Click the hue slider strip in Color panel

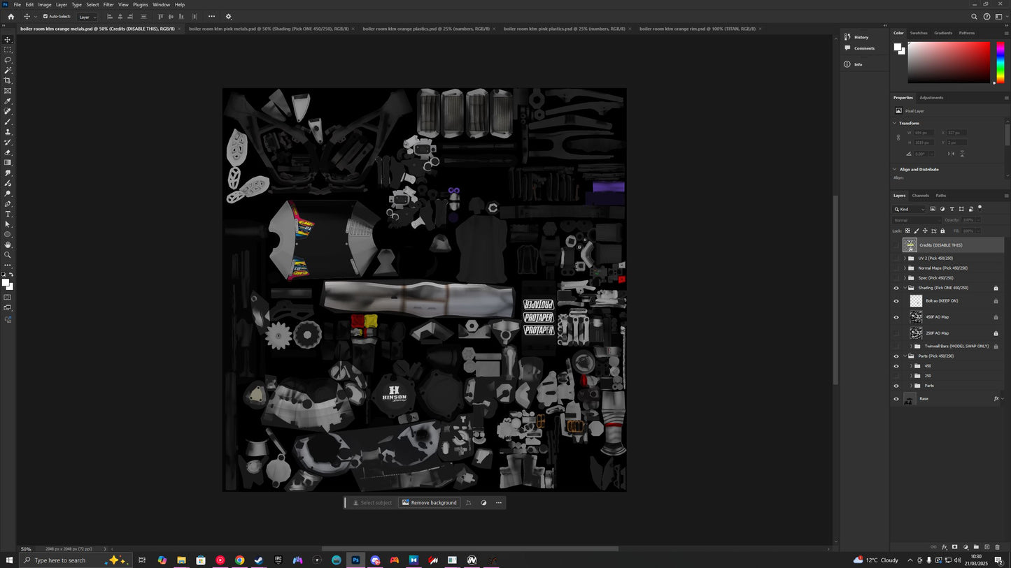[1001, 63]
